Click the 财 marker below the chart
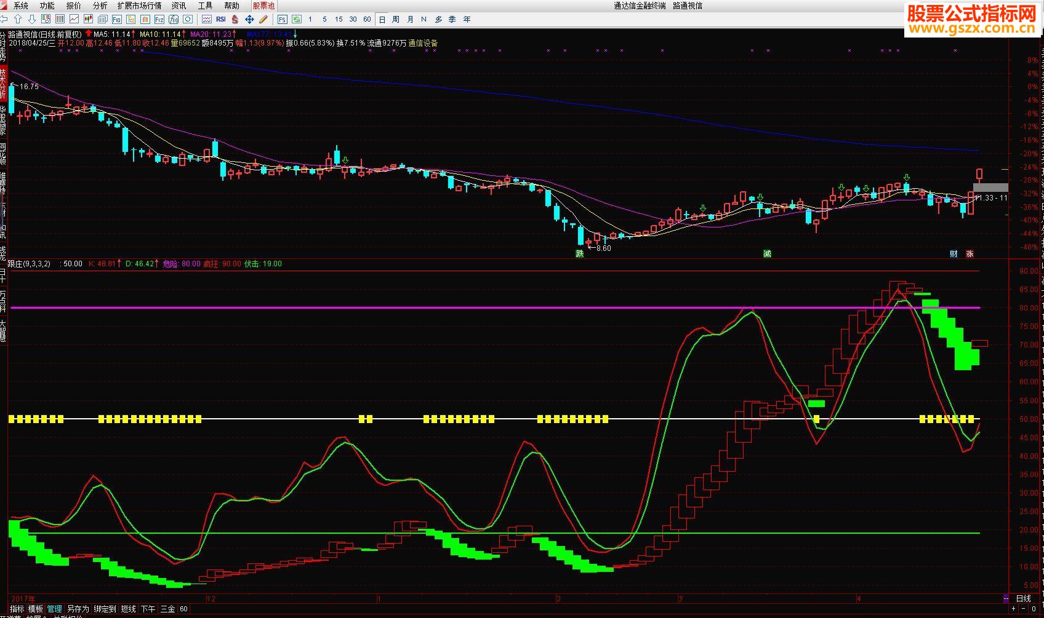The width and height of the screenshot is (1044, 618). click(954, 253)
